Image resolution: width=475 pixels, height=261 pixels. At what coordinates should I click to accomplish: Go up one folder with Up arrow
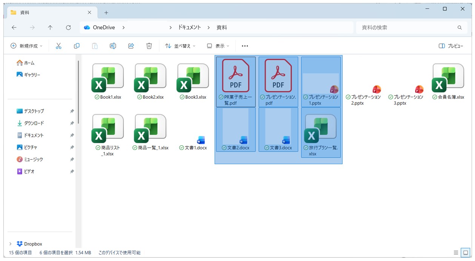coord(50,27)
